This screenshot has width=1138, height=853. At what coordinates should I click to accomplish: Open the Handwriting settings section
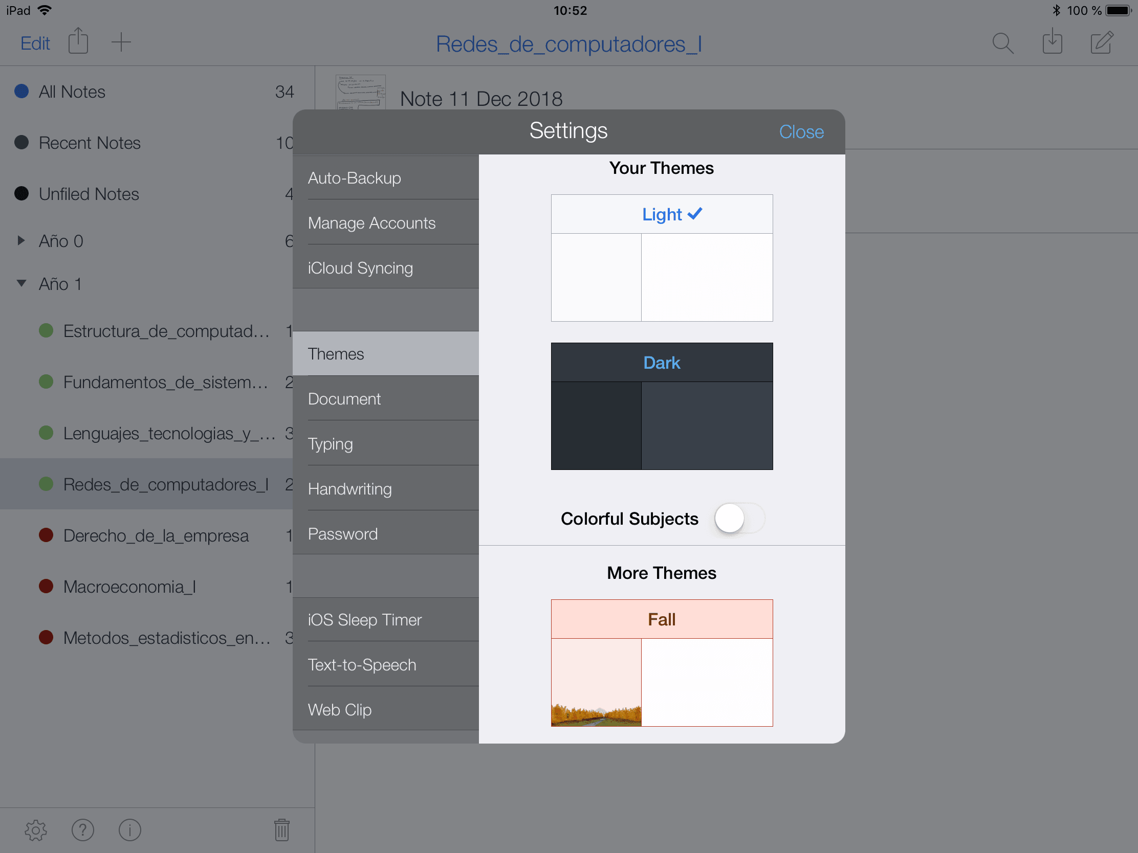pos(350,489)
